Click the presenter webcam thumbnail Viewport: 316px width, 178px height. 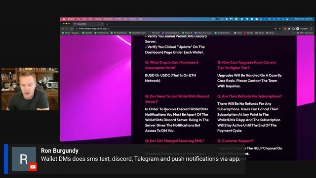point(30,89)
